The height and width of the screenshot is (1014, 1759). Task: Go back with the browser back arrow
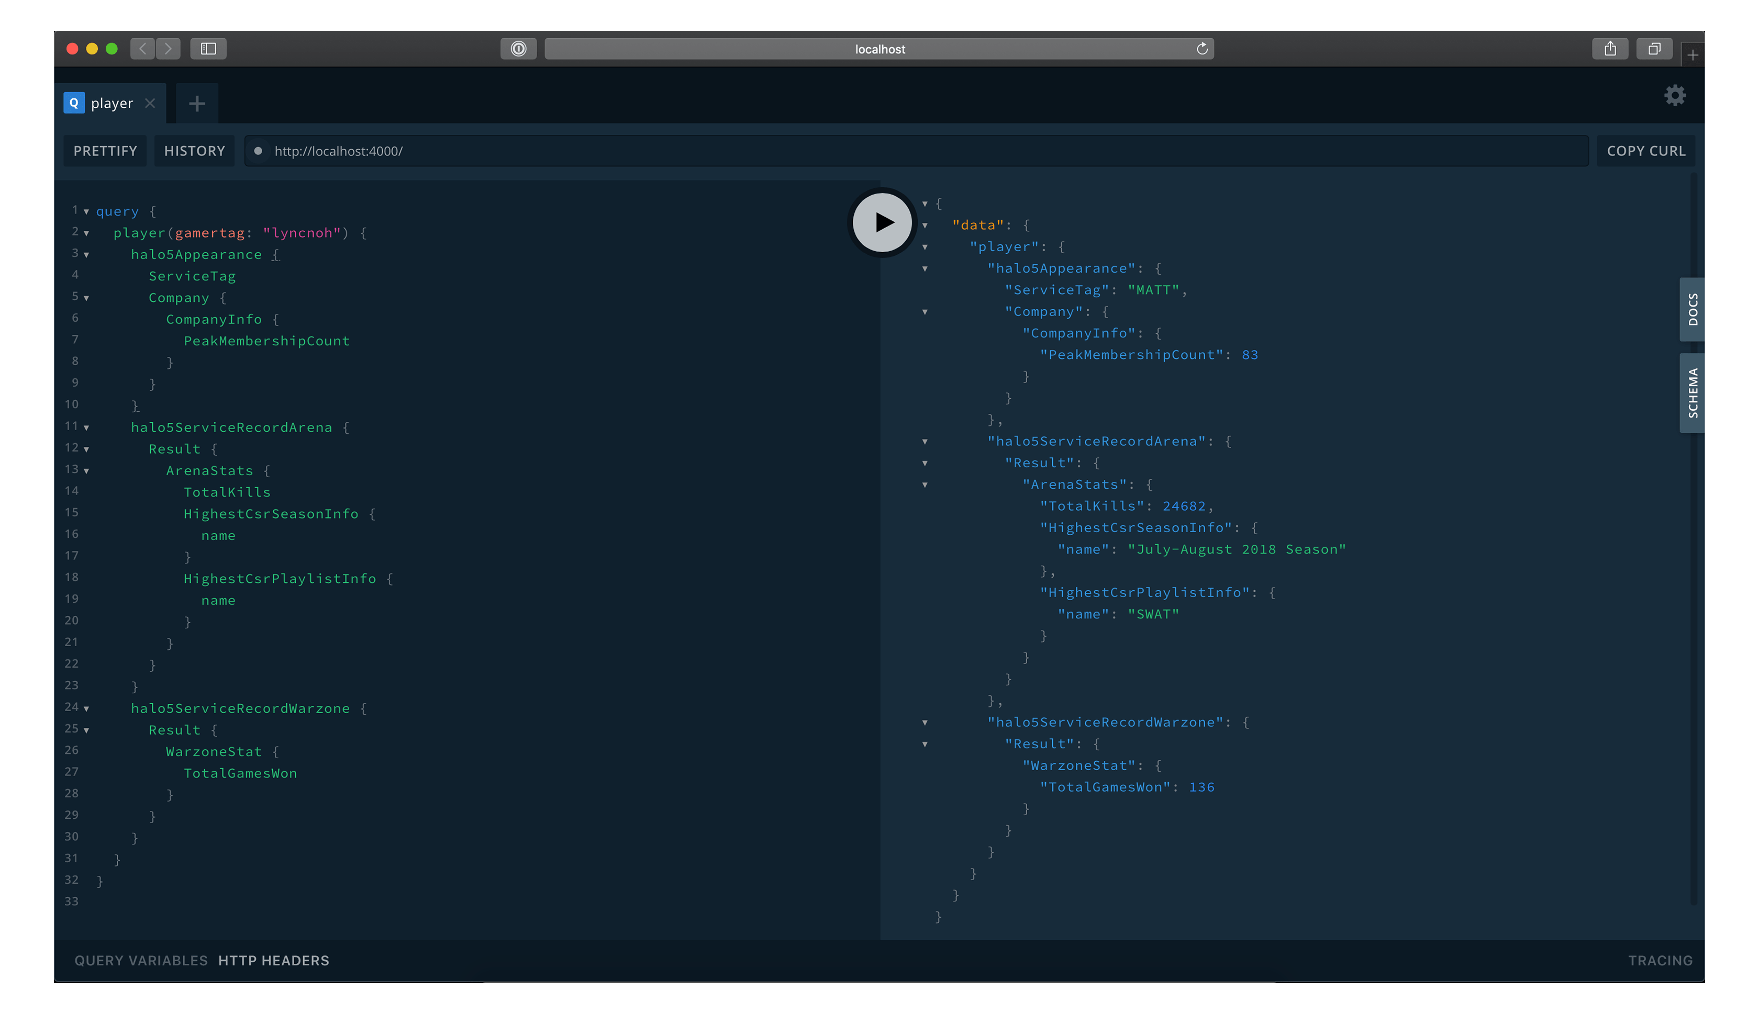click(x=143, y=49)
